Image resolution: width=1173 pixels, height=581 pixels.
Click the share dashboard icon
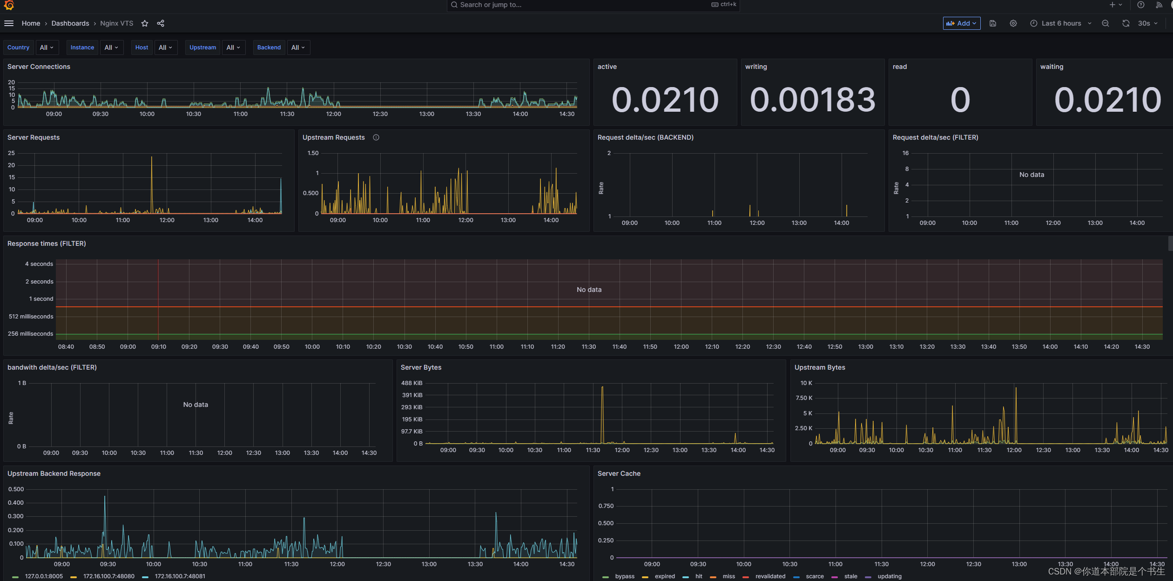coord(161,23)
